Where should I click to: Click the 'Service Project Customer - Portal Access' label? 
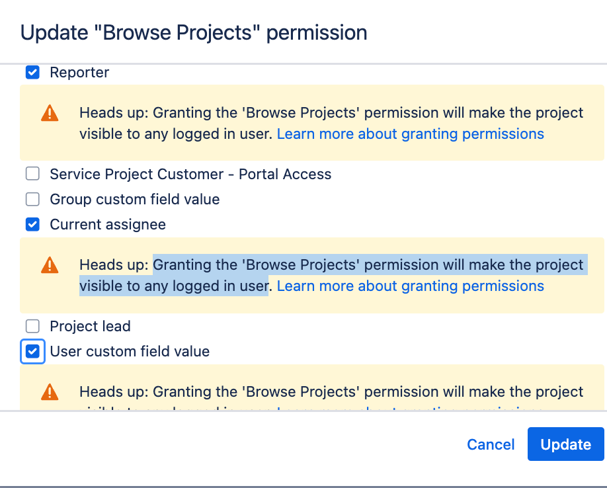point(190,175)
